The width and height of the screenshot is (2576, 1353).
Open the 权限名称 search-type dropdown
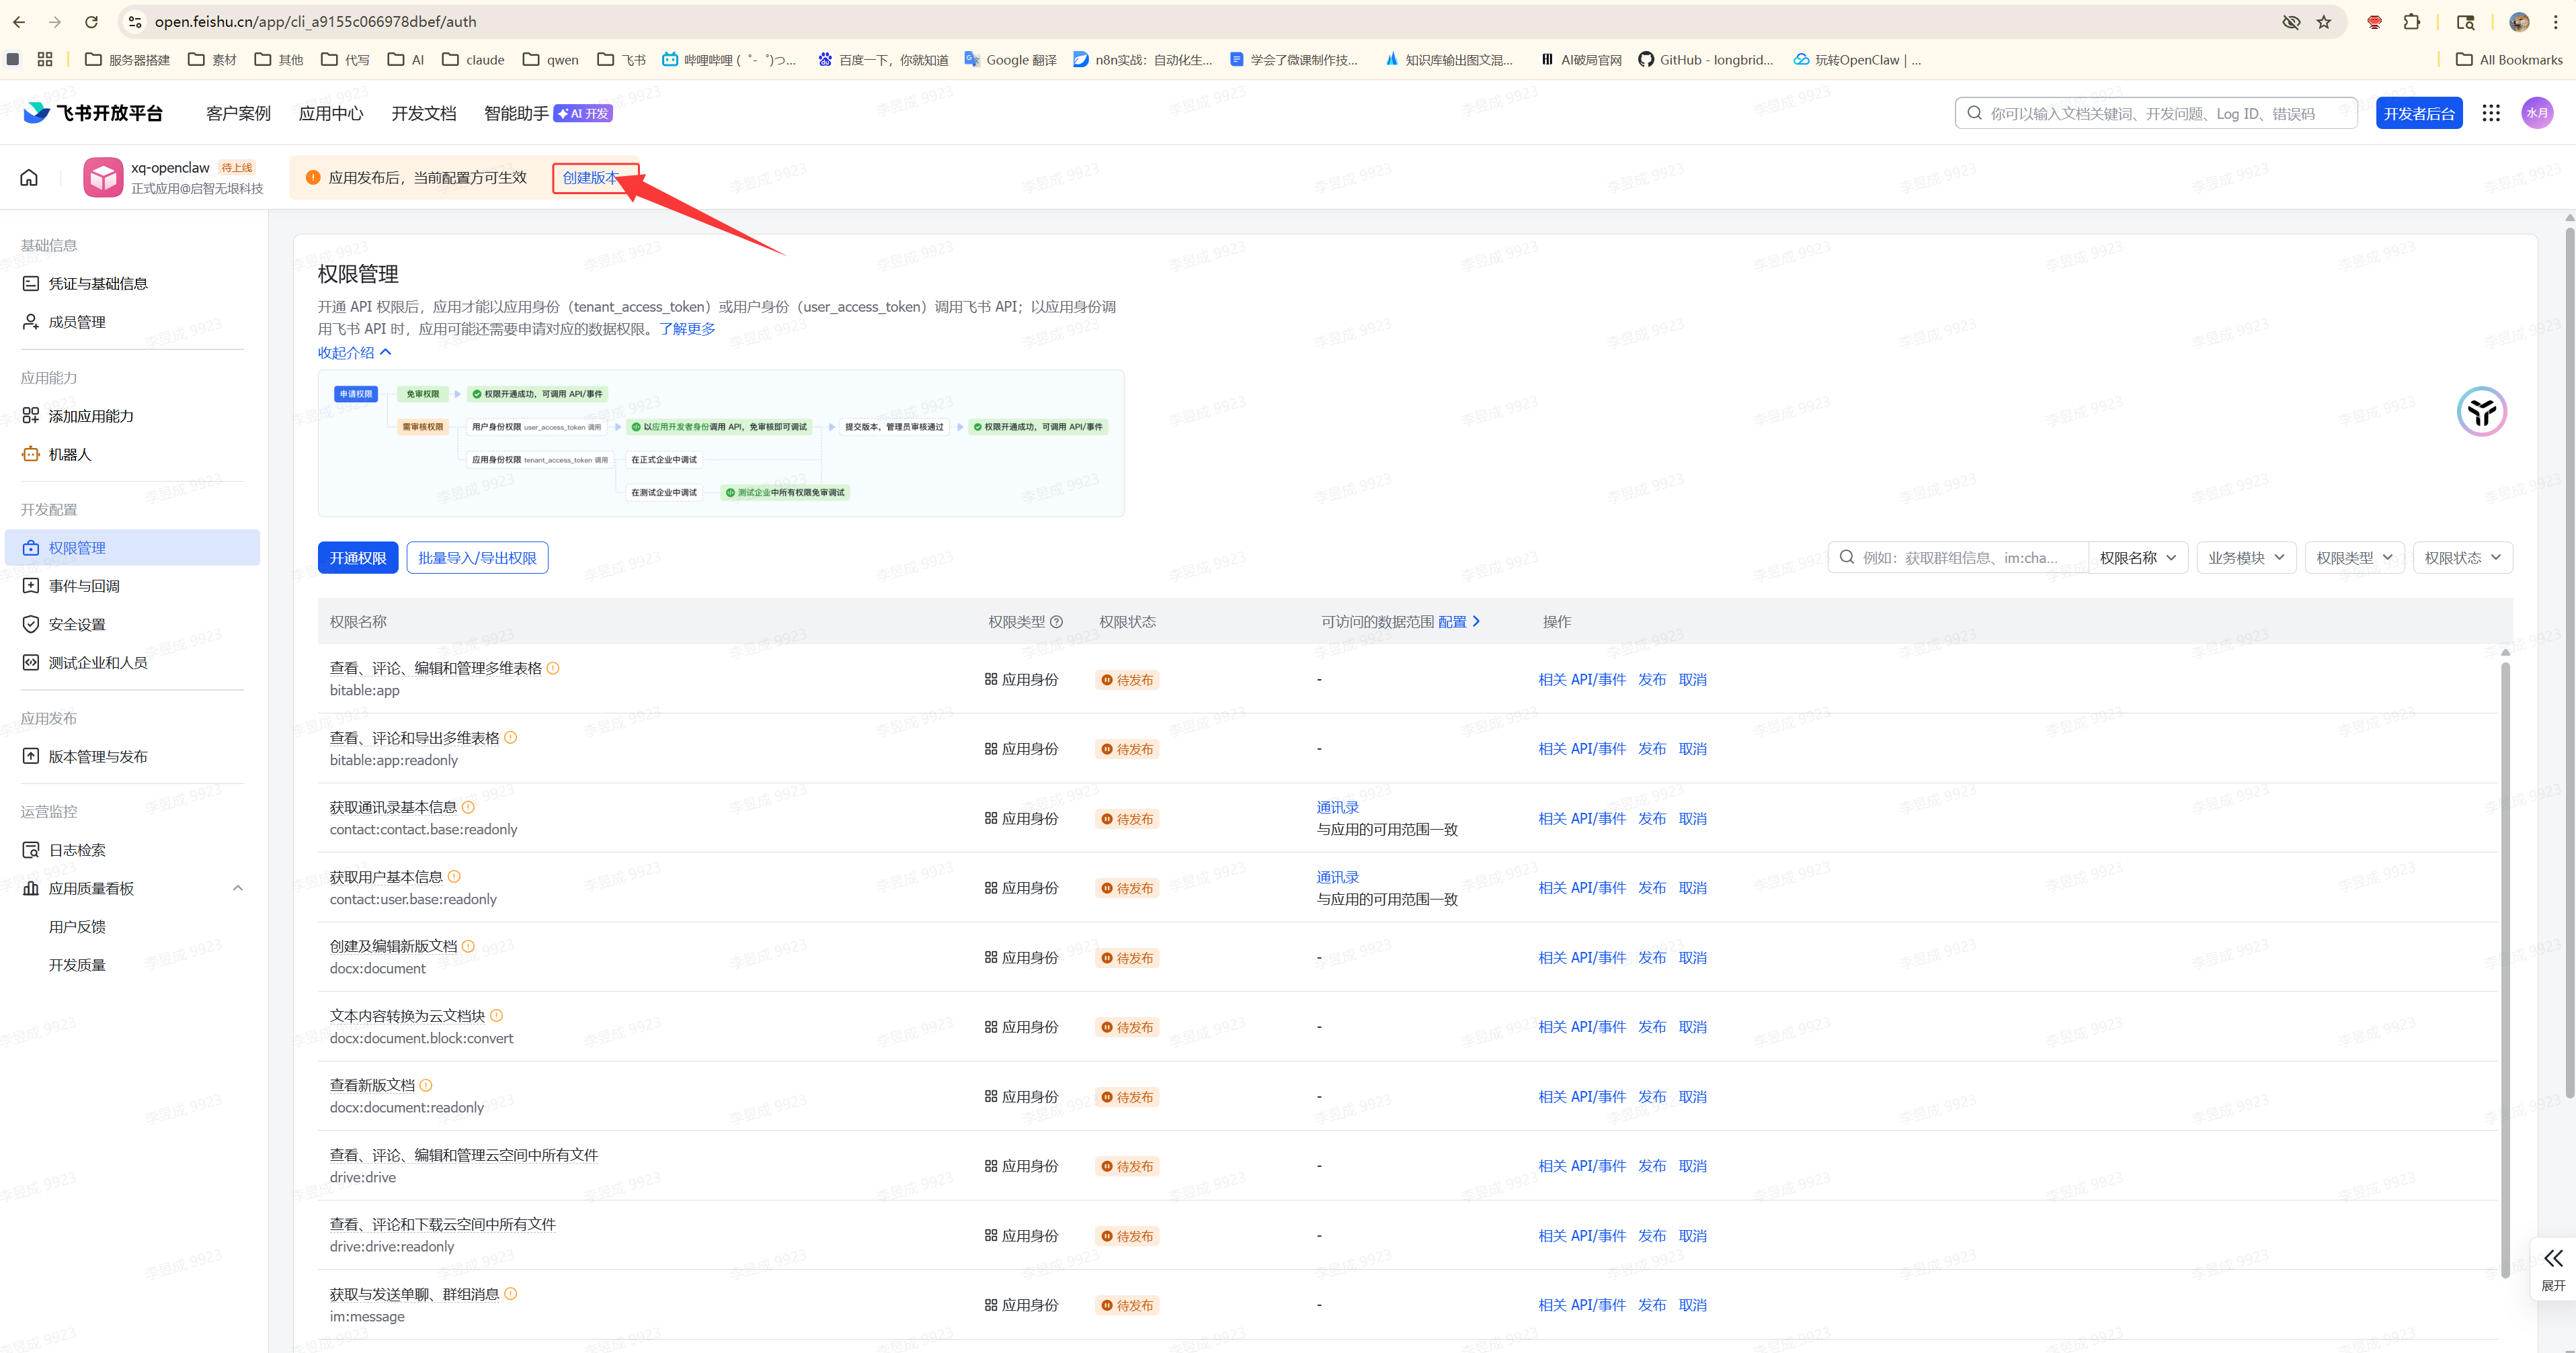2138,558
